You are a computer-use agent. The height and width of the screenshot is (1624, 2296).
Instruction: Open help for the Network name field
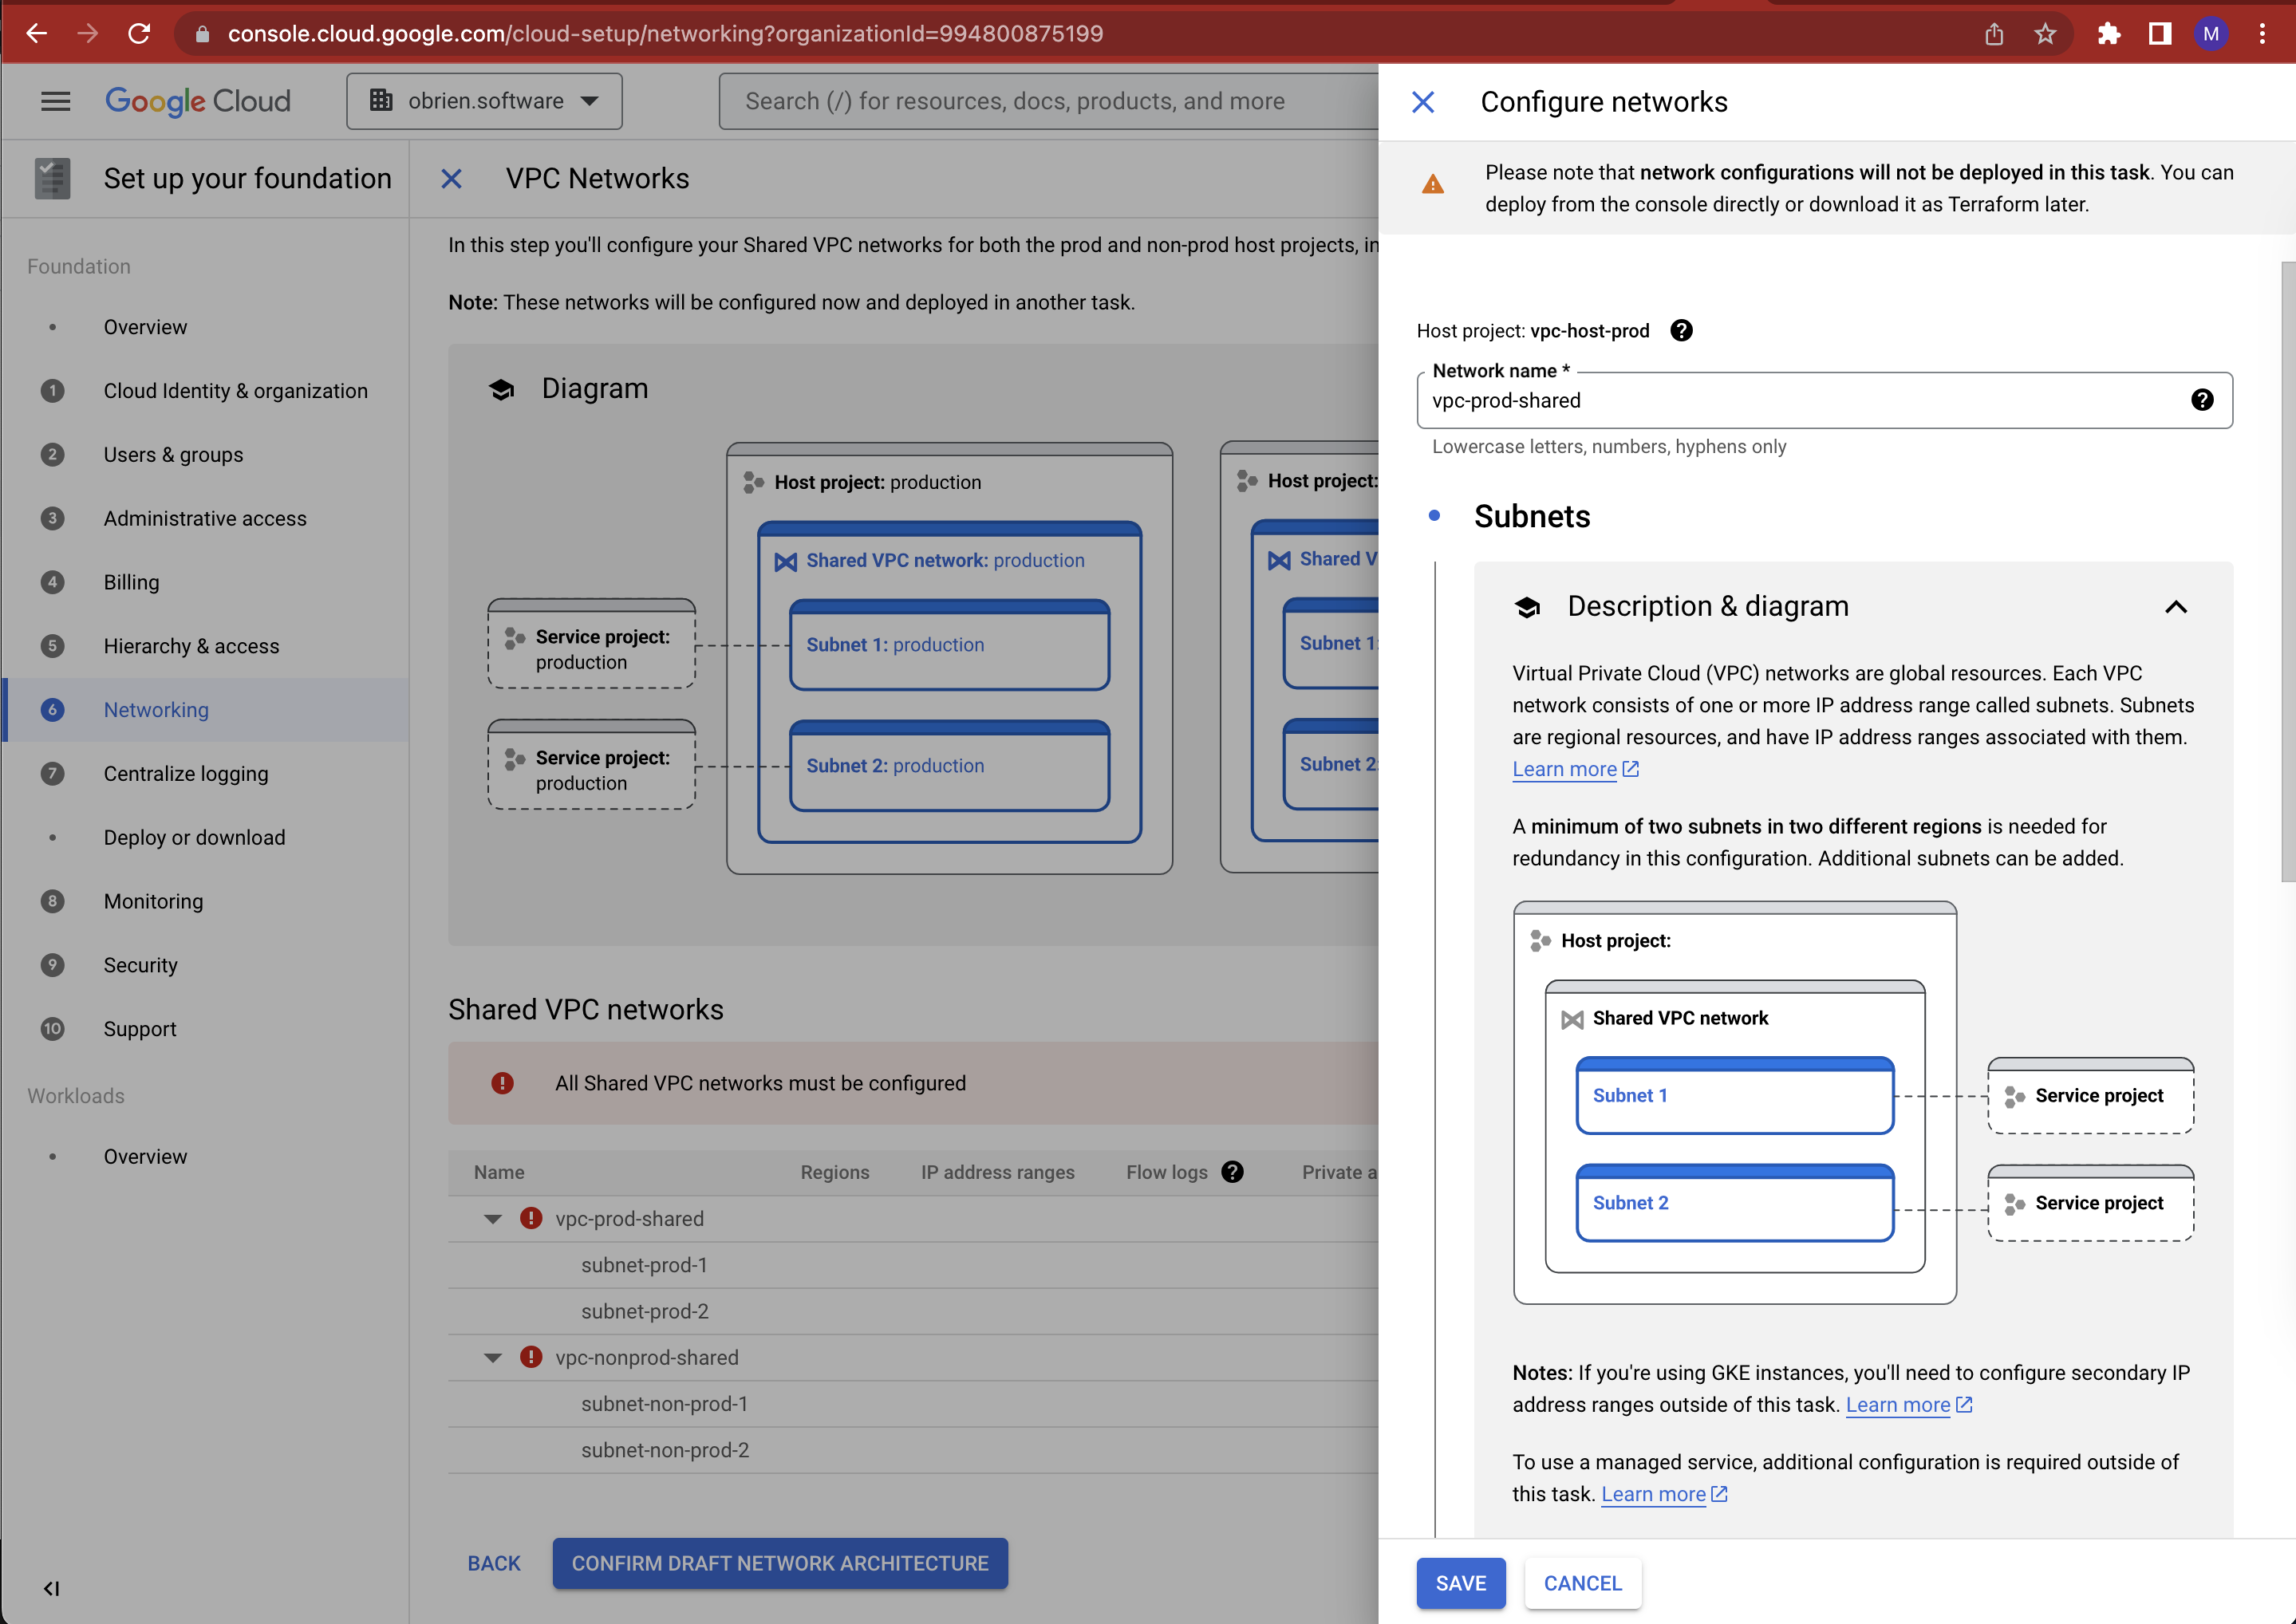[x=2202, y=400]
